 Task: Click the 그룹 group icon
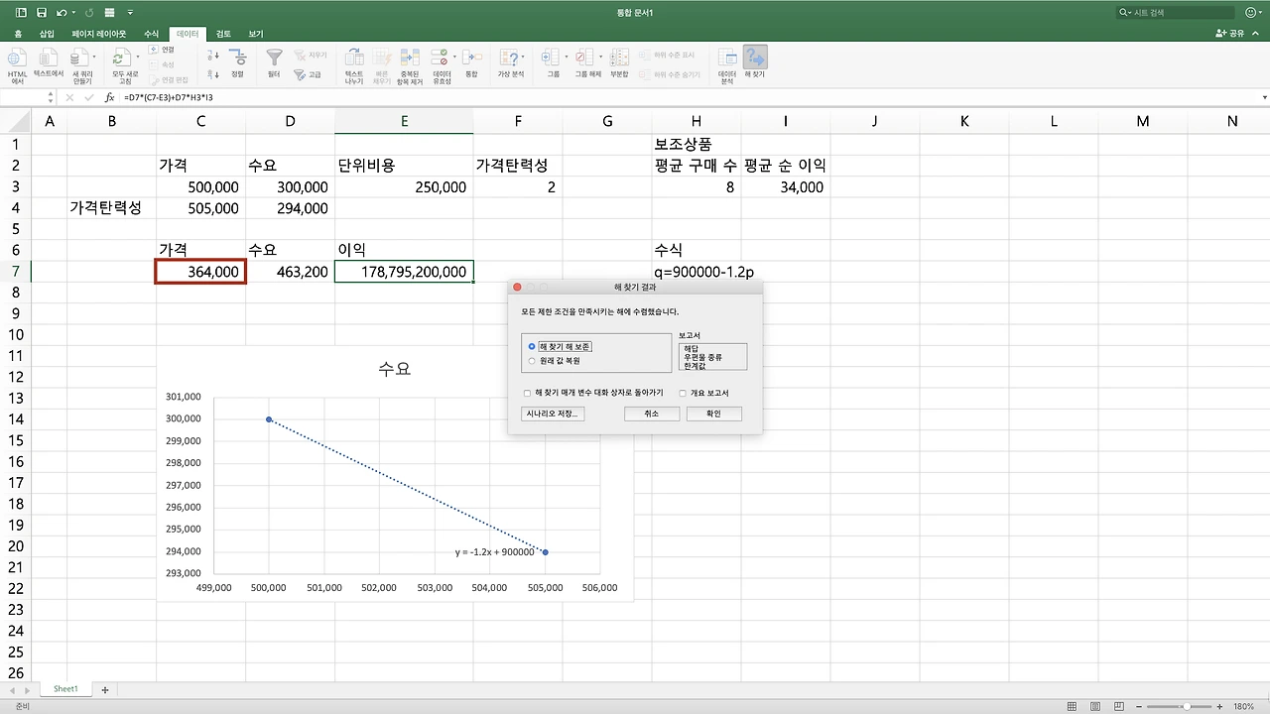(x=552, y=58)
